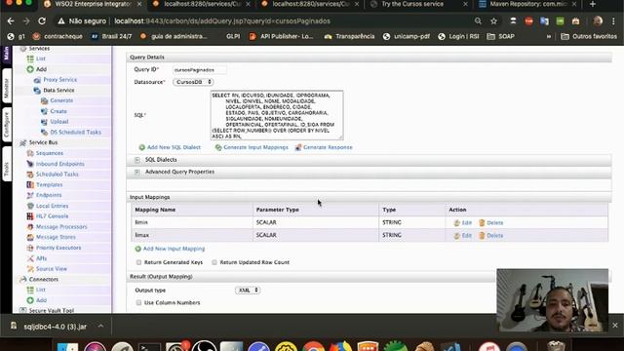Click Generate Input Mappings
The image size is (624, 351).
tap(252, 147)
